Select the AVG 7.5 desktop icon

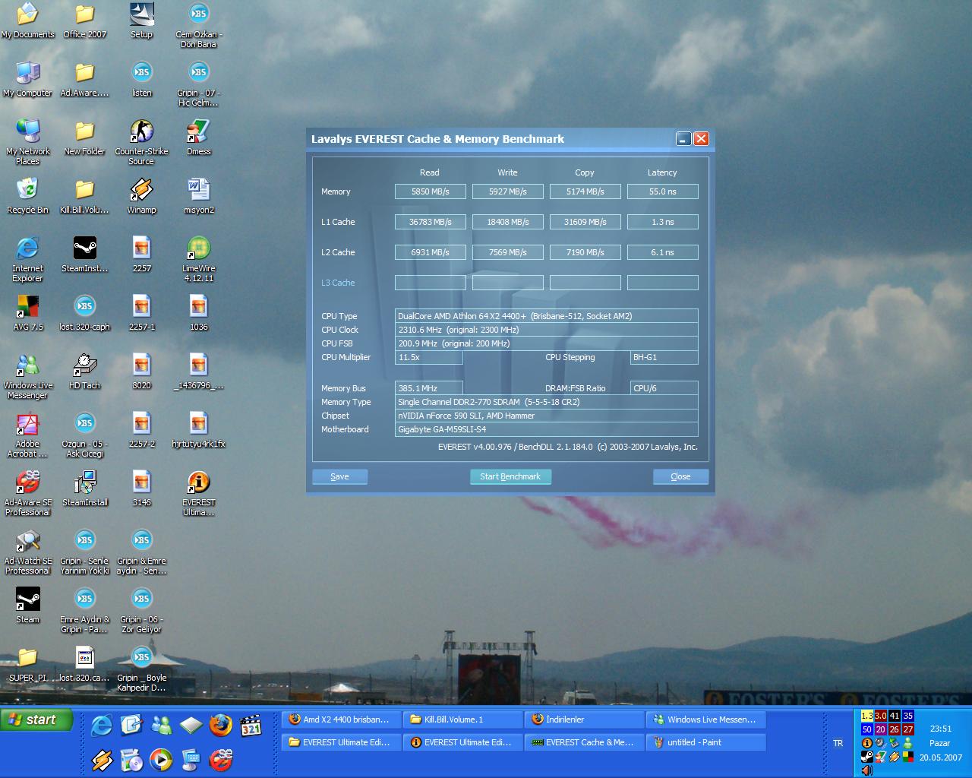pyautogui.click(x=27, y=314)
